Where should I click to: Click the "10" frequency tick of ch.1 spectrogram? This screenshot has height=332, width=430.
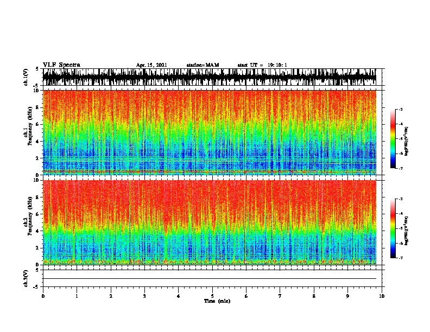point(37,91)
